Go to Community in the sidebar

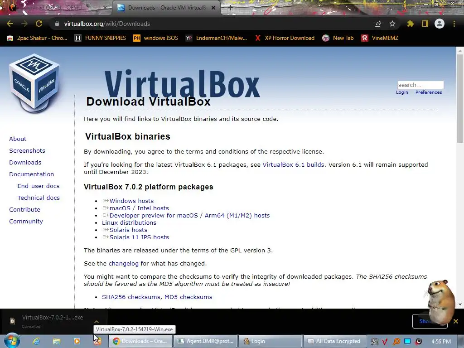[26, 221]
